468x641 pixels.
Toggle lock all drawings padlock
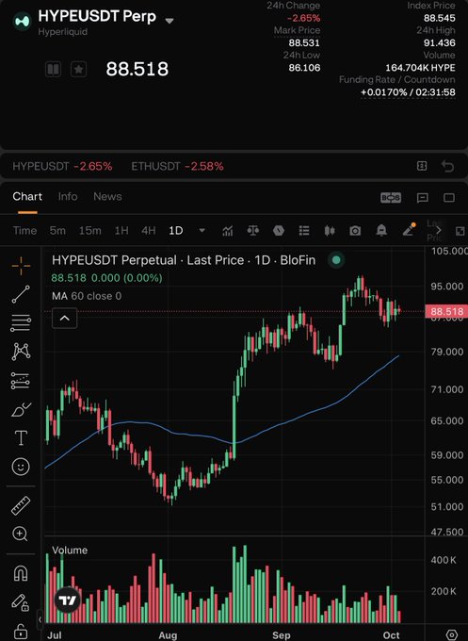21,632
